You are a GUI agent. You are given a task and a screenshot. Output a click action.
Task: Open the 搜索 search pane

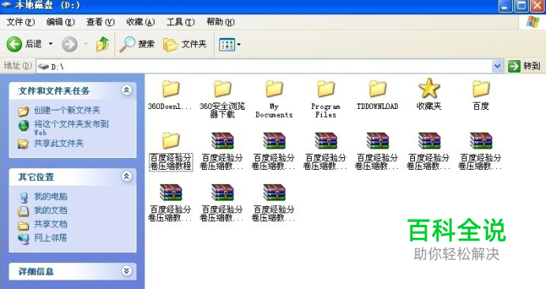[136, 44]
